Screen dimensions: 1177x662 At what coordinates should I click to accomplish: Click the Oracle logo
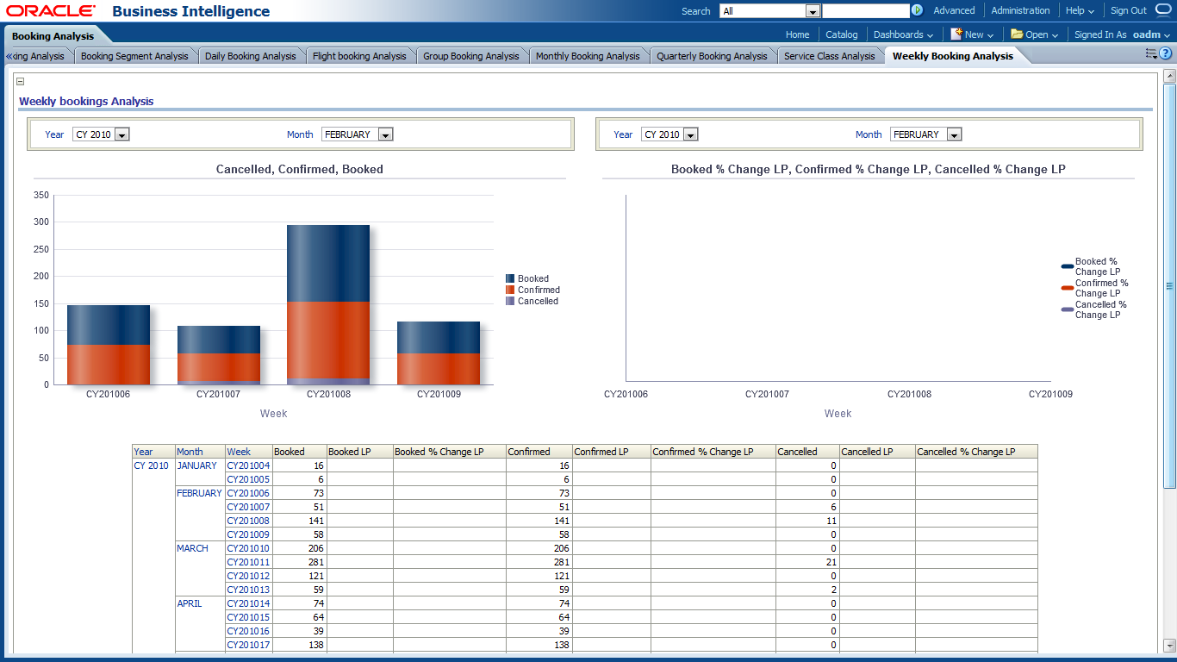coord(51,11)
